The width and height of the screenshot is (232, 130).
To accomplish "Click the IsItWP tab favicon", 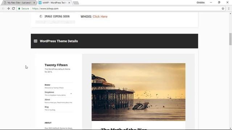I will [x=40, y=3].
